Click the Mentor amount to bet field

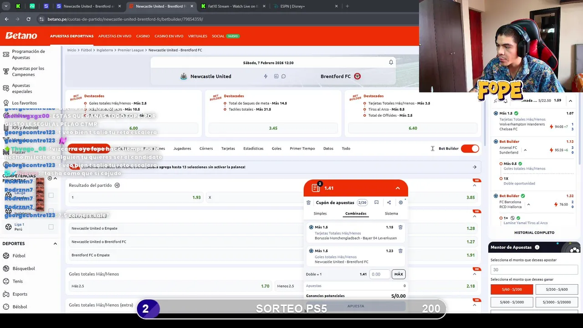pyautogui.click(x=534, y=270)
